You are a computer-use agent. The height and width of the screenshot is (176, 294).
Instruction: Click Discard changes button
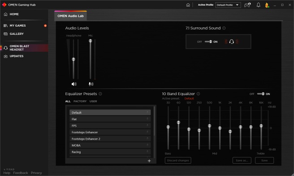click(178, 160)
